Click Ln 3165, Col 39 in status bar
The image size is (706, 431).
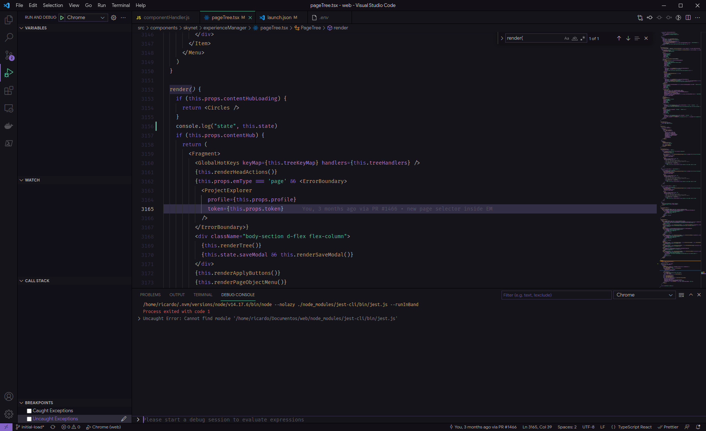(537, 427)
